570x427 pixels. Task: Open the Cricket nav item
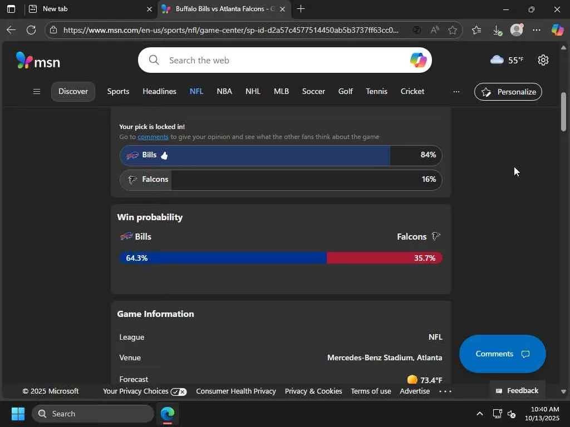(412, 92)
